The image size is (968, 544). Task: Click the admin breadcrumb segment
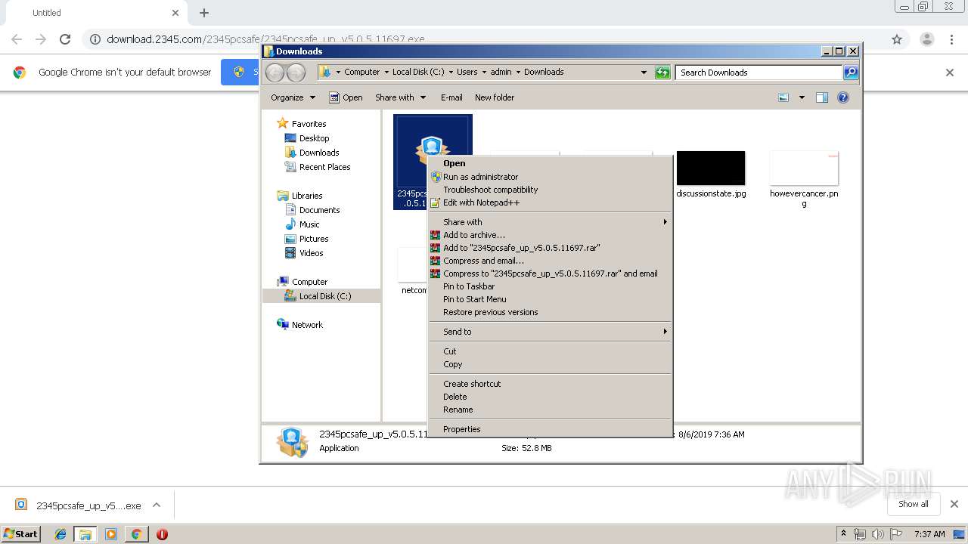click(501, 73)
